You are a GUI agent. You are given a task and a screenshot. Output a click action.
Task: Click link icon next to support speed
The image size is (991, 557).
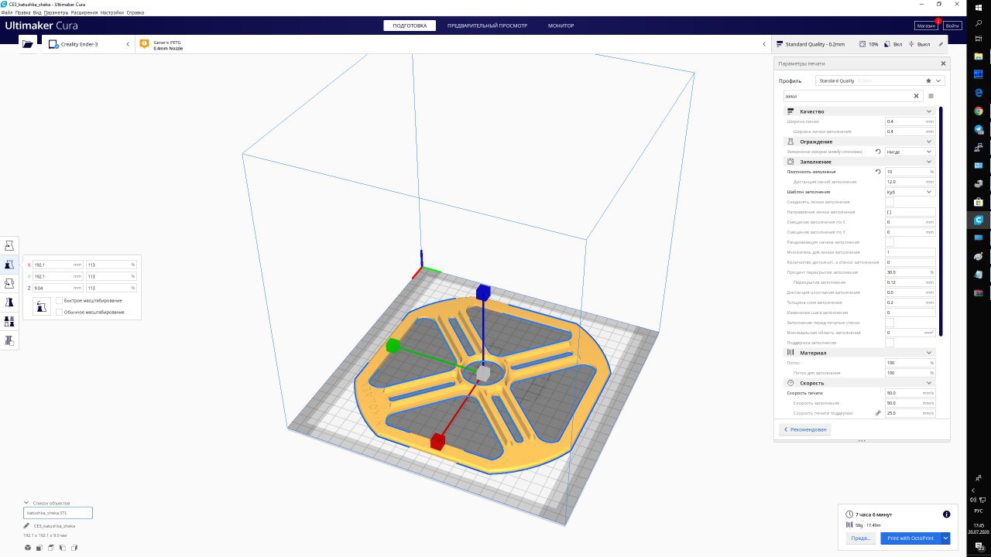point(878,413)
